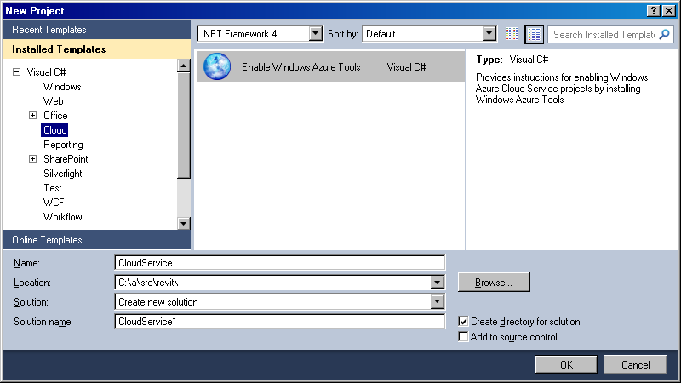Open the Create new solution dropdown
The height and width of the screenshot is (383, 681).
(x=438, y=302)
